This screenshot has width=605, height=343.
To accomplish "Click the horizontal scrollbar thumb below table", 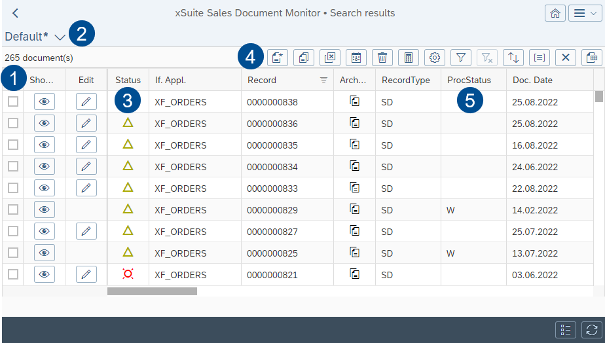I will click(152, 291).
